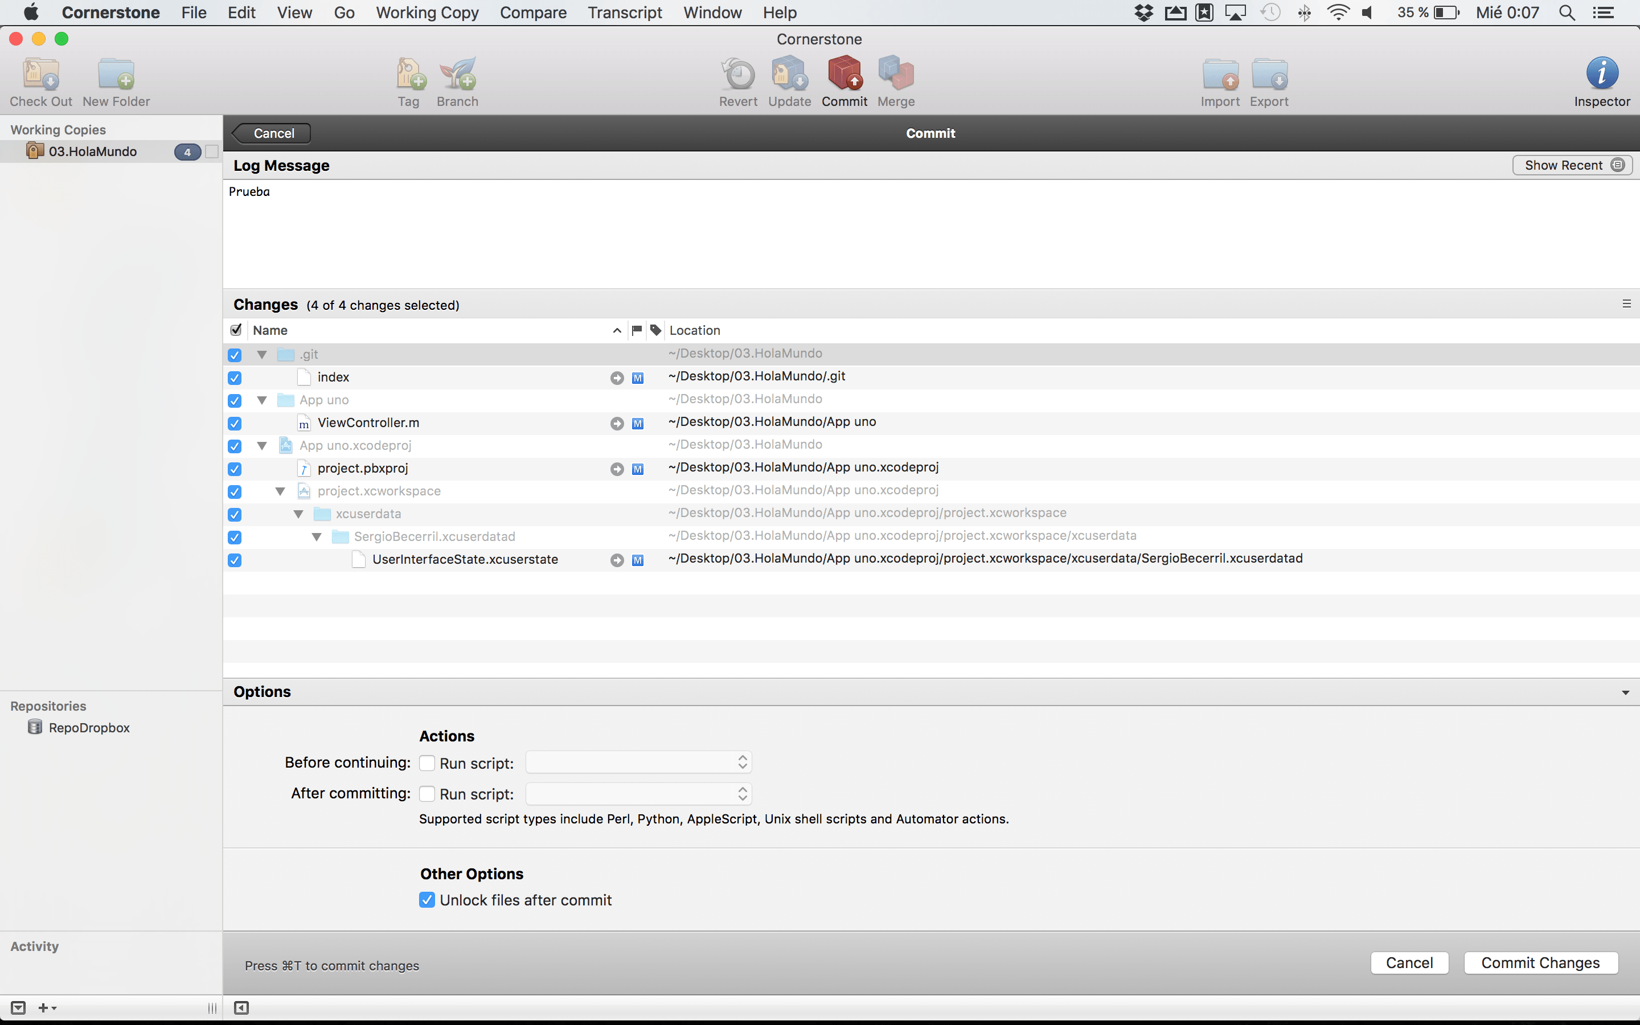This screenshot has height=1025, width=1640.
Task: Collapse the SergioBecerril.xcuserdatad folder triangle
Action: coord(317,537)
